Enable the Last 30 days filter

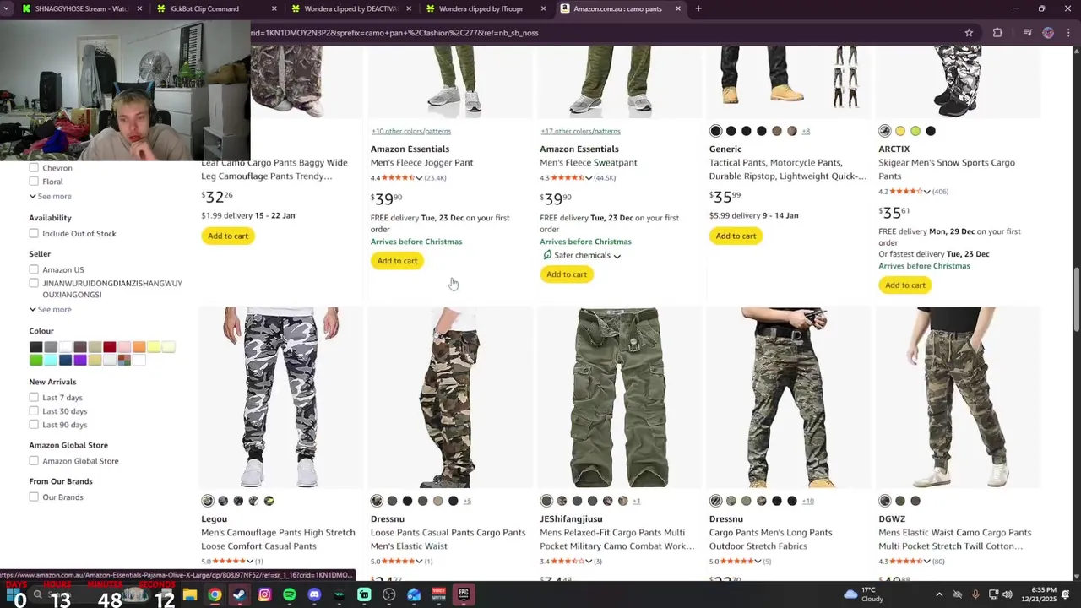(34, 411)
